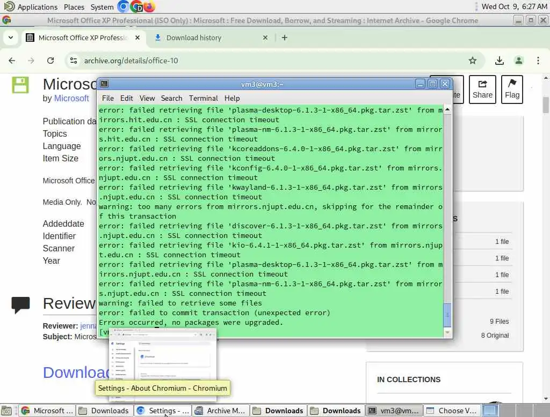Click the floppy disk software icon
This screenshot has width=550, height=417.
20,85
